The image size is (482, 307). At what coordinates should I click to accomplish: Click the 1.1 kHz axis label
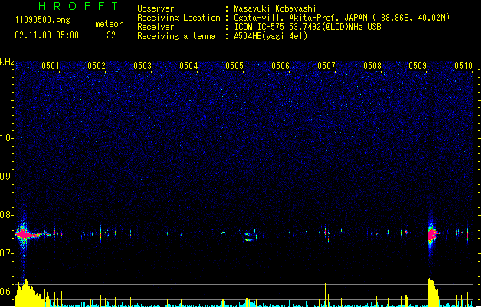(7, 100)
